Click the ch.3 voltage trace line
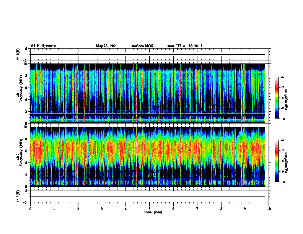The image size is (303, 234). (x=148, y=196)
